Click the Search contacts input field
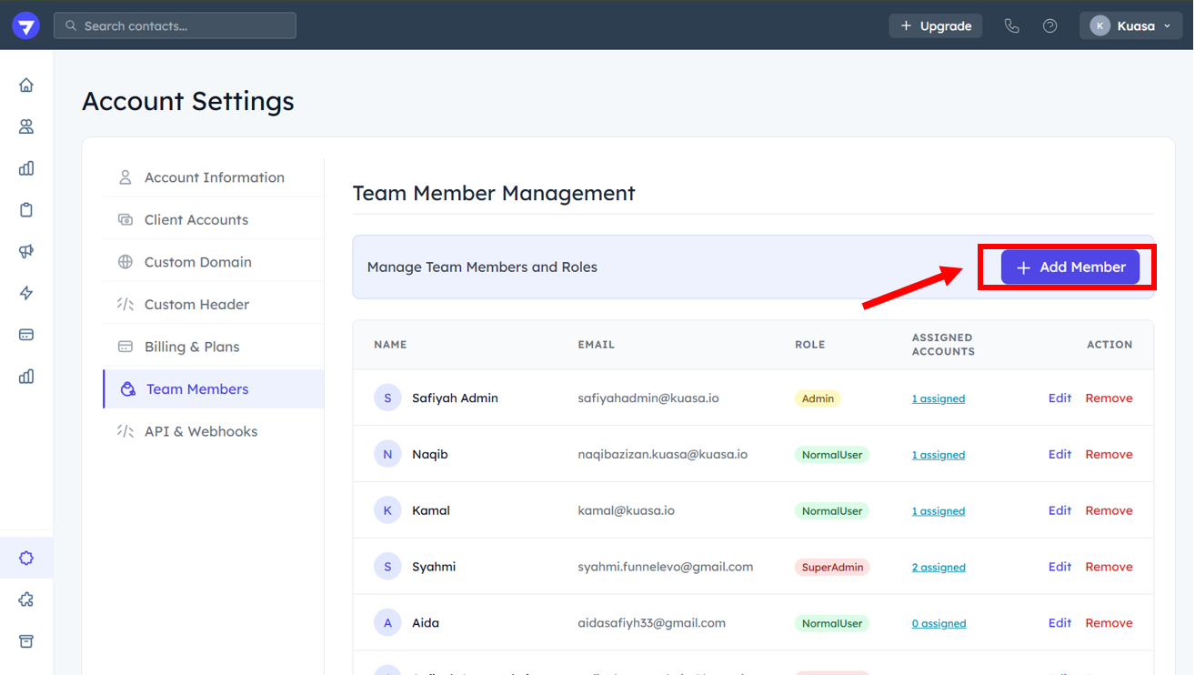 (175, 26)
